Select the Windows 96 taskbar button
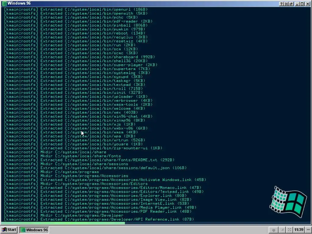Screen dimensions: 312x234 click(x=34, y=230)
